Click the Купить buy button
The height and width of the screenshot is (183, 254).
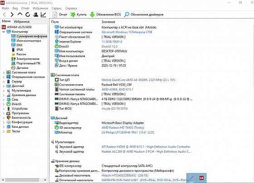(78, 15)
